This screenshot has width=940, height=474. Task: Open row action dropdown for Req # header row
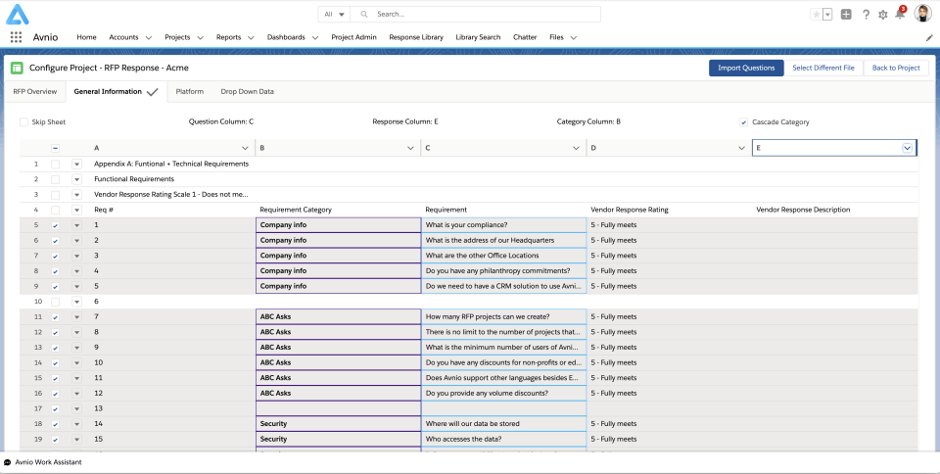(x=76, y=210)
